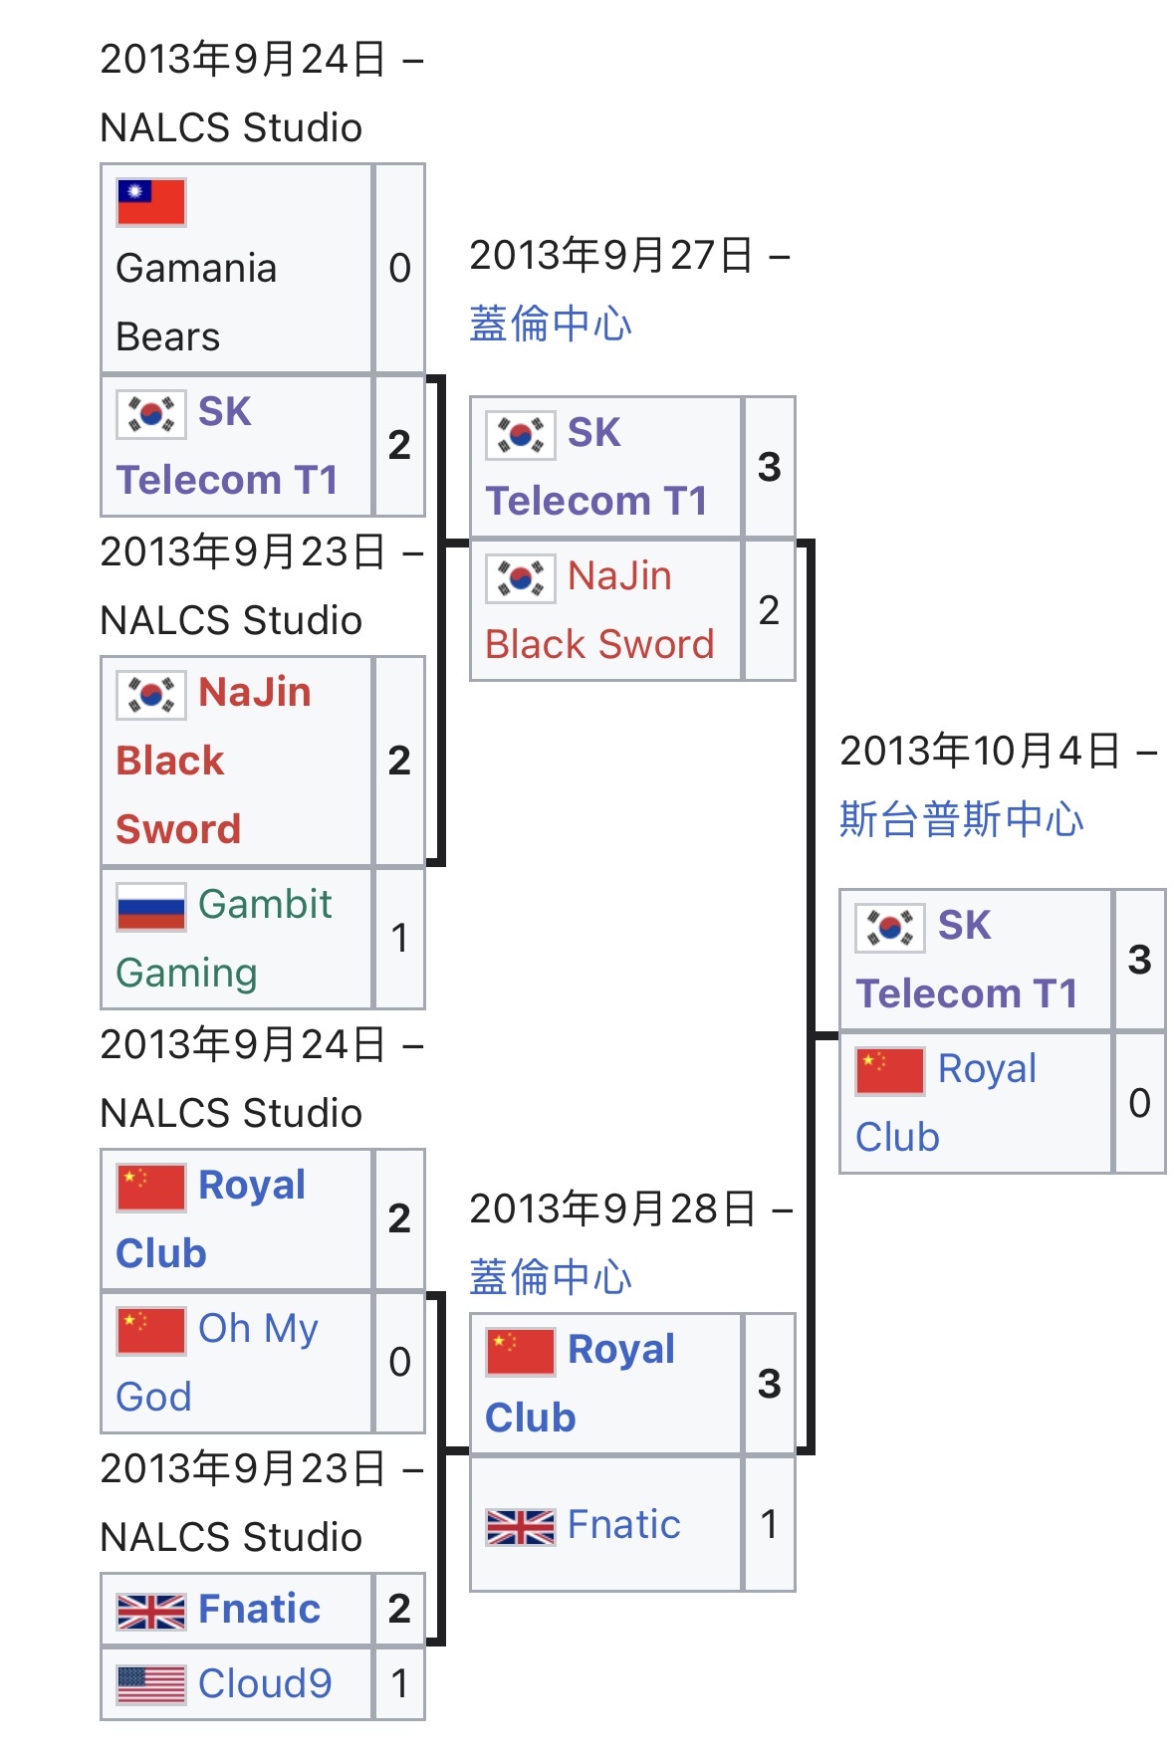The height and width of the screenshot is (1755, 1174).
Task: Open the SK Telecom T1 link in the final
Action: point(967,960)
